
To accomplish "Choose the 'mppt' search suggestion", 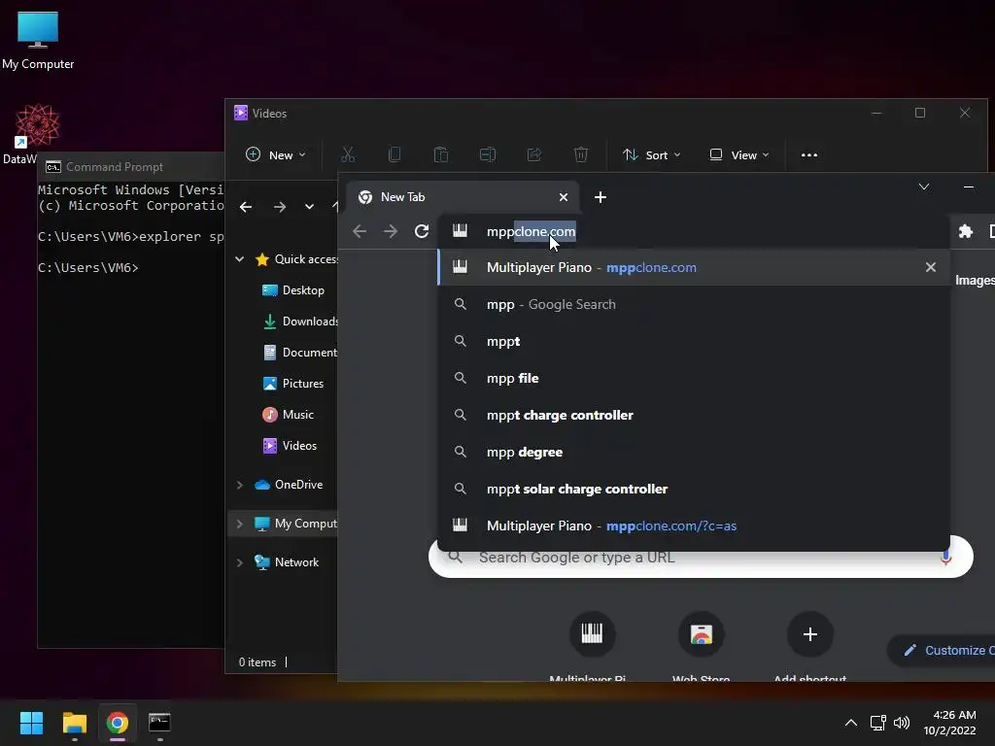I will pos(694,341).
